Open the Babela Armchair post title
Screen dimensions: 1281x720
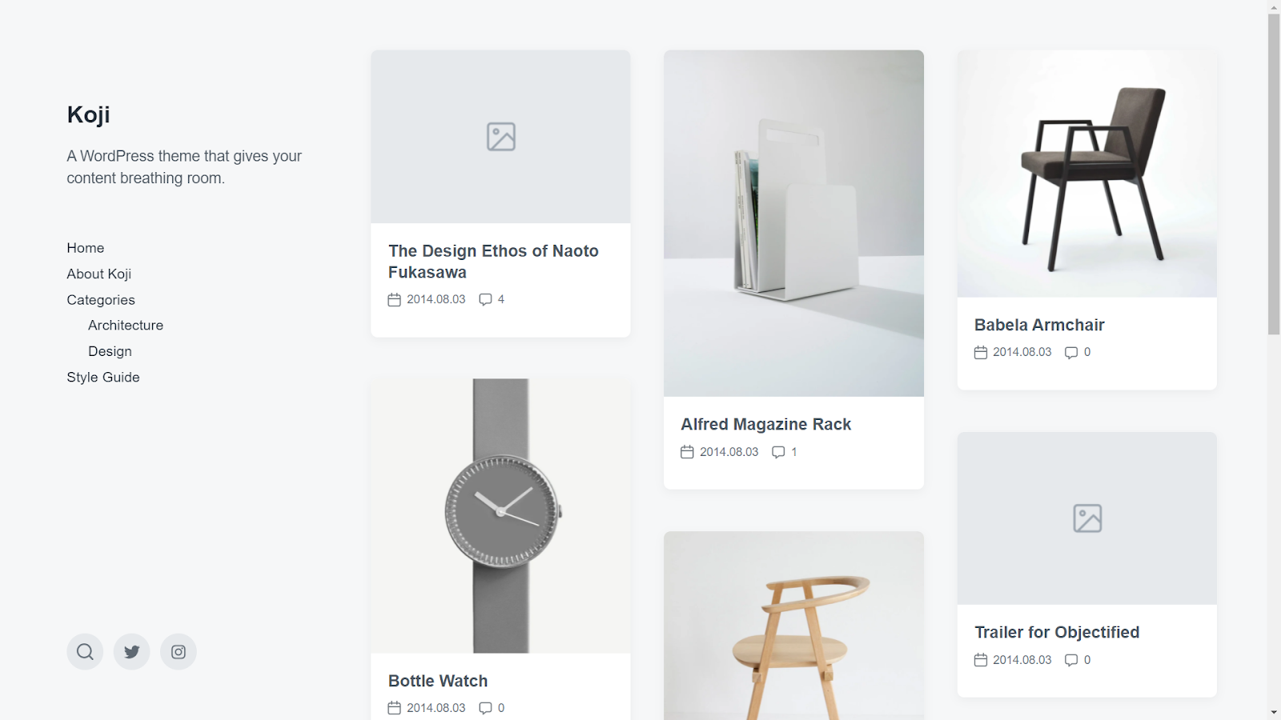[x=1039, y=325]
